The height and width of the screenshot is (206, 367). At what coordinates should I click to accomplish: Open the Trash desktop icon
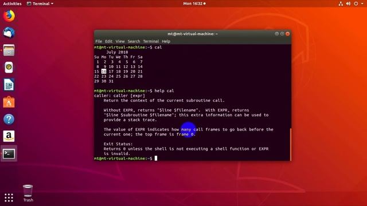(x=28, y=193)
